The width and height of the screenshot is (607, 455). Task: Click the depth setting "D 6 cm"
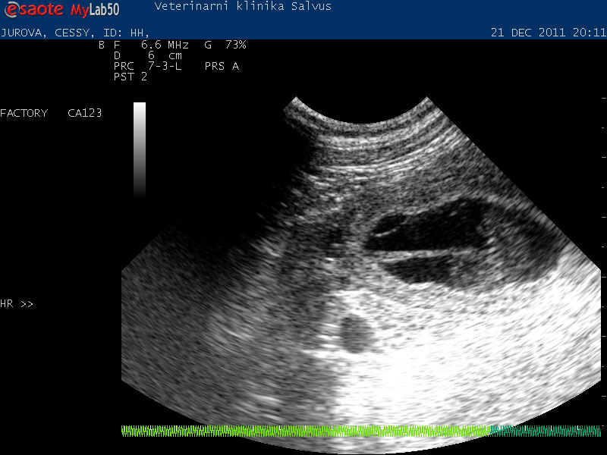pos(148,55)
